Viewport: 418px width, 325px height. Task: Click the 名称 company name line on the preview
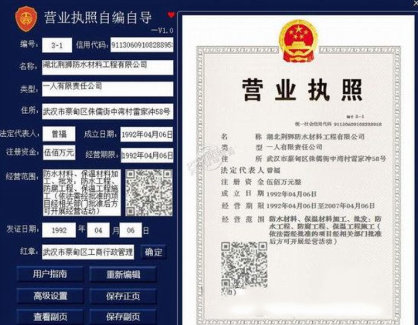coord(293,137)
